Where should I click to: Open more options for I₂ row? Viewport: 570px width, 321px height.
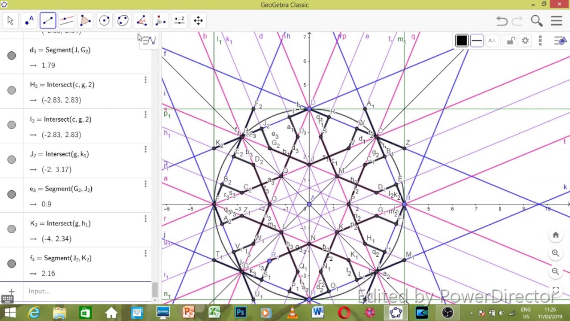click(x=145, y=115)
